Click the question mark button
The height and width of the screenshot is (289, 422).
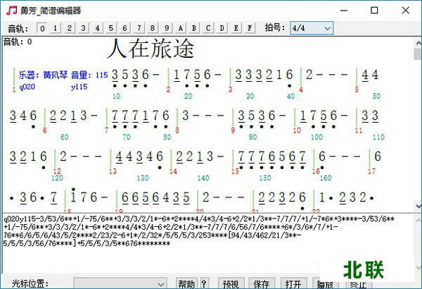(204, 284)
